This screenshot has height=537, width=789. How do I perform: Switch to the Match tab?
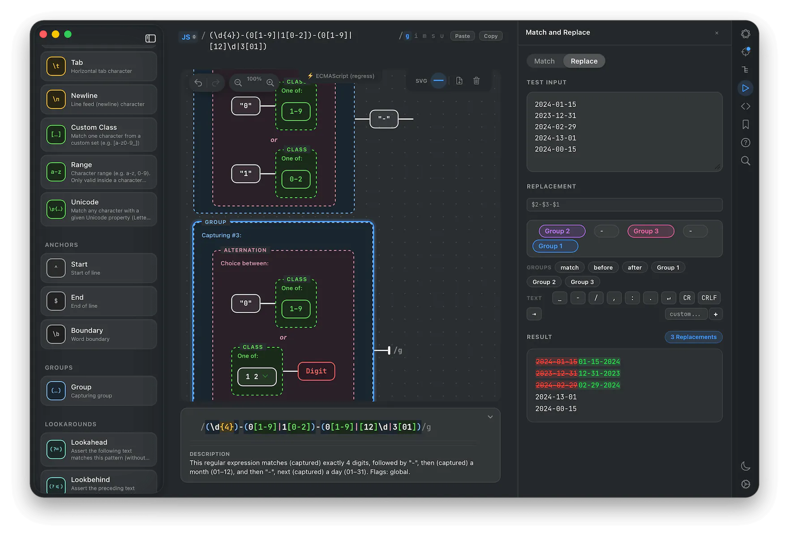click(x=545, y=61)
